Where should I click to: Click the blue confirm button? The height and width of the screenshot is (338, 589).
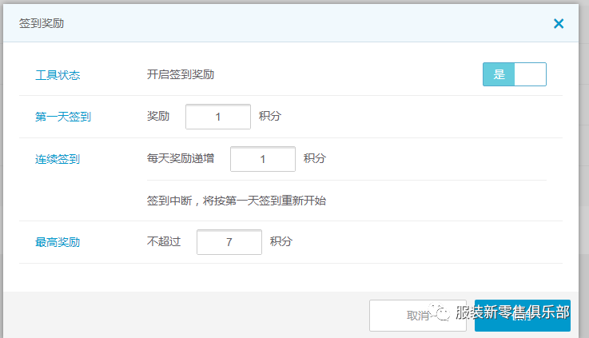[522, 316]
